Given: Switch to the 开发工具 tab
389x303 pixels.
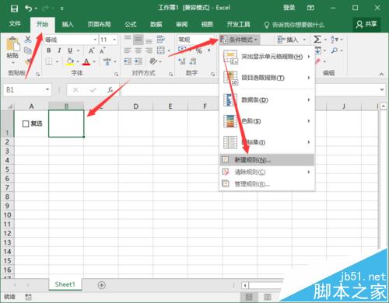Looking at the screenshot, I should [238, 24].
